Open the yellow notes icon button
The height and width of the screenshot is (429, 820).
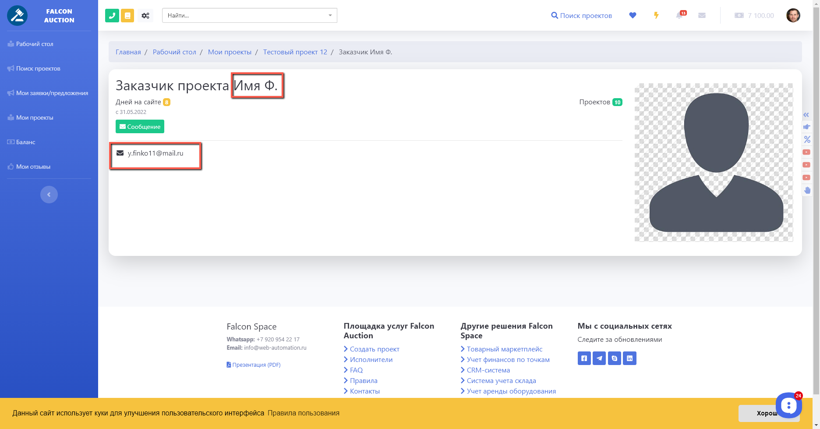(127, 15)
